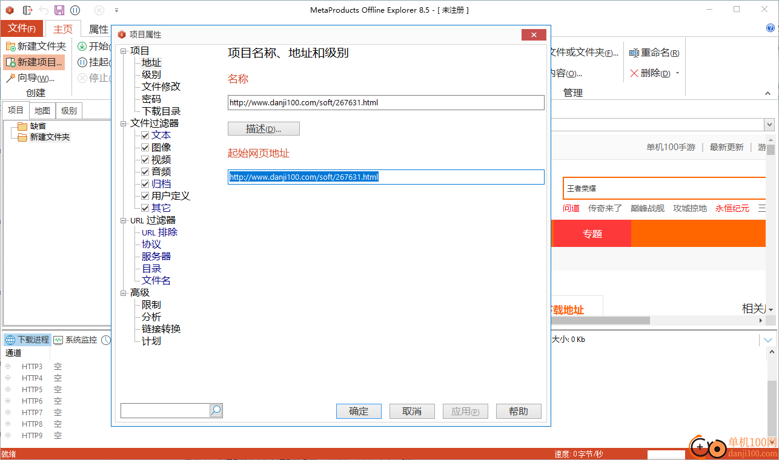779x460 pixels.
Task: Select the 新建文件夹 folder in the tree
Action: tap(44, 137)
